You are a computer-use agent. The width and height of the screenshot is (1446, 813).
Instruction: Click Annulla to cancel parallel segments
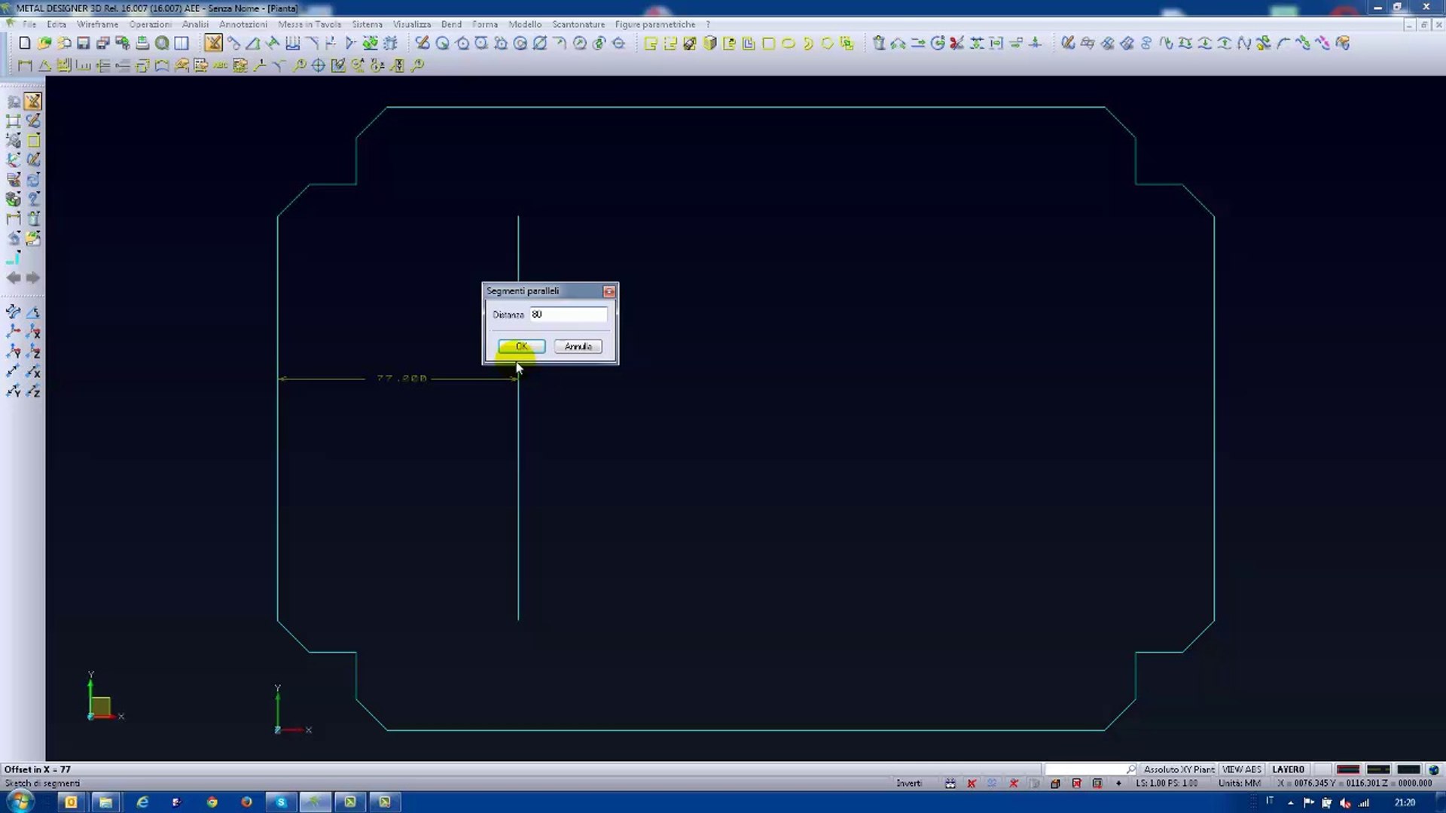(x=578, y=346)
